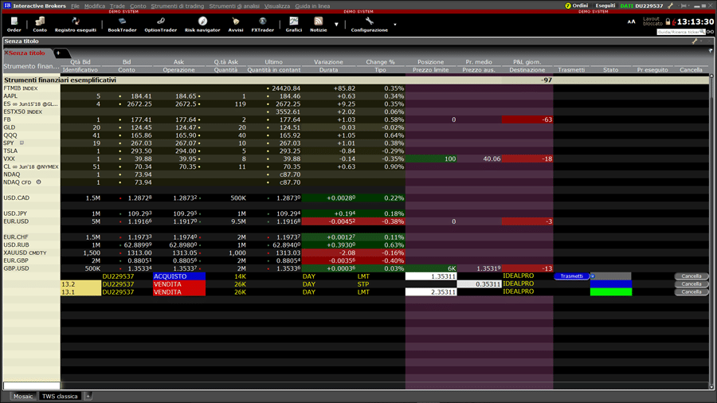
Task: Edit the stop price field 0.35311
Action: click(480, 284)
